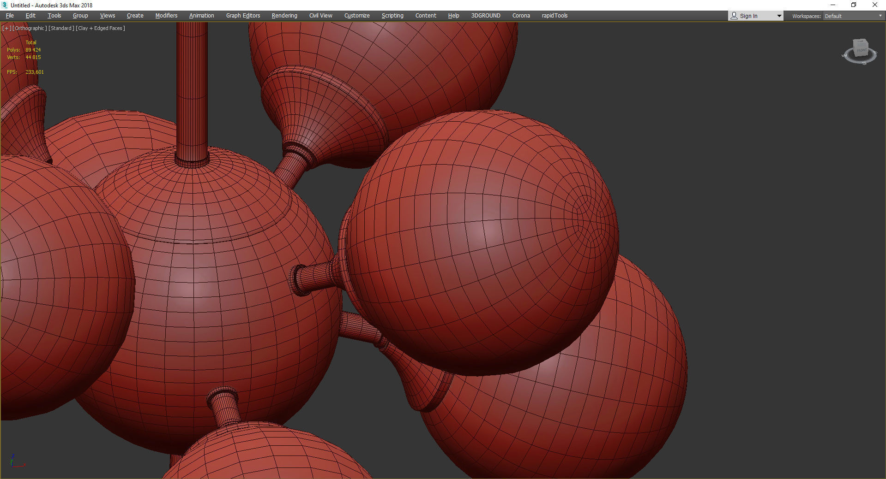Click the FPS value 233,601

click(35, 72)
